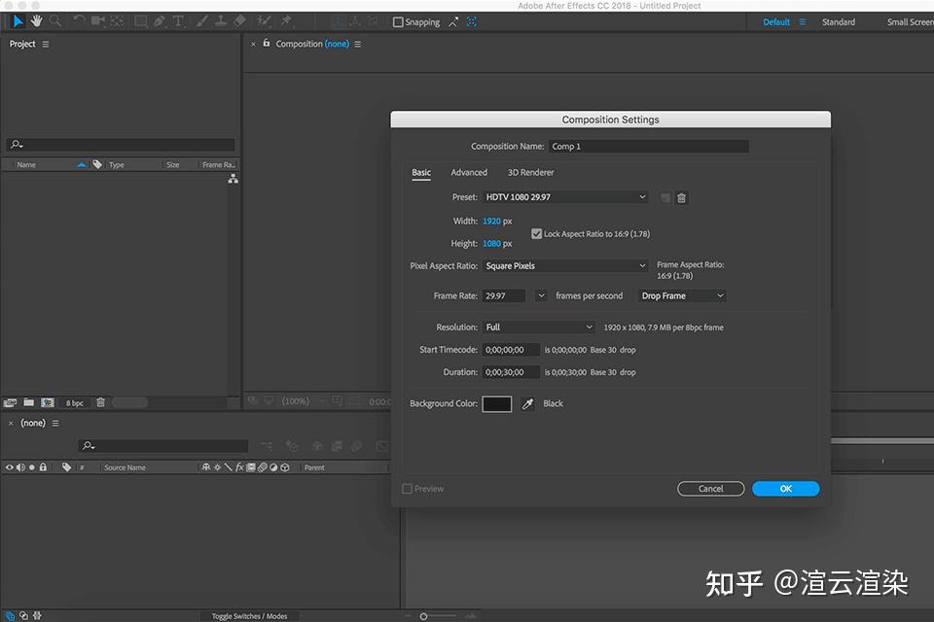The height and width of the screenshot is (622, 934).
Task: Select the Pen tool
Action: 158,20
